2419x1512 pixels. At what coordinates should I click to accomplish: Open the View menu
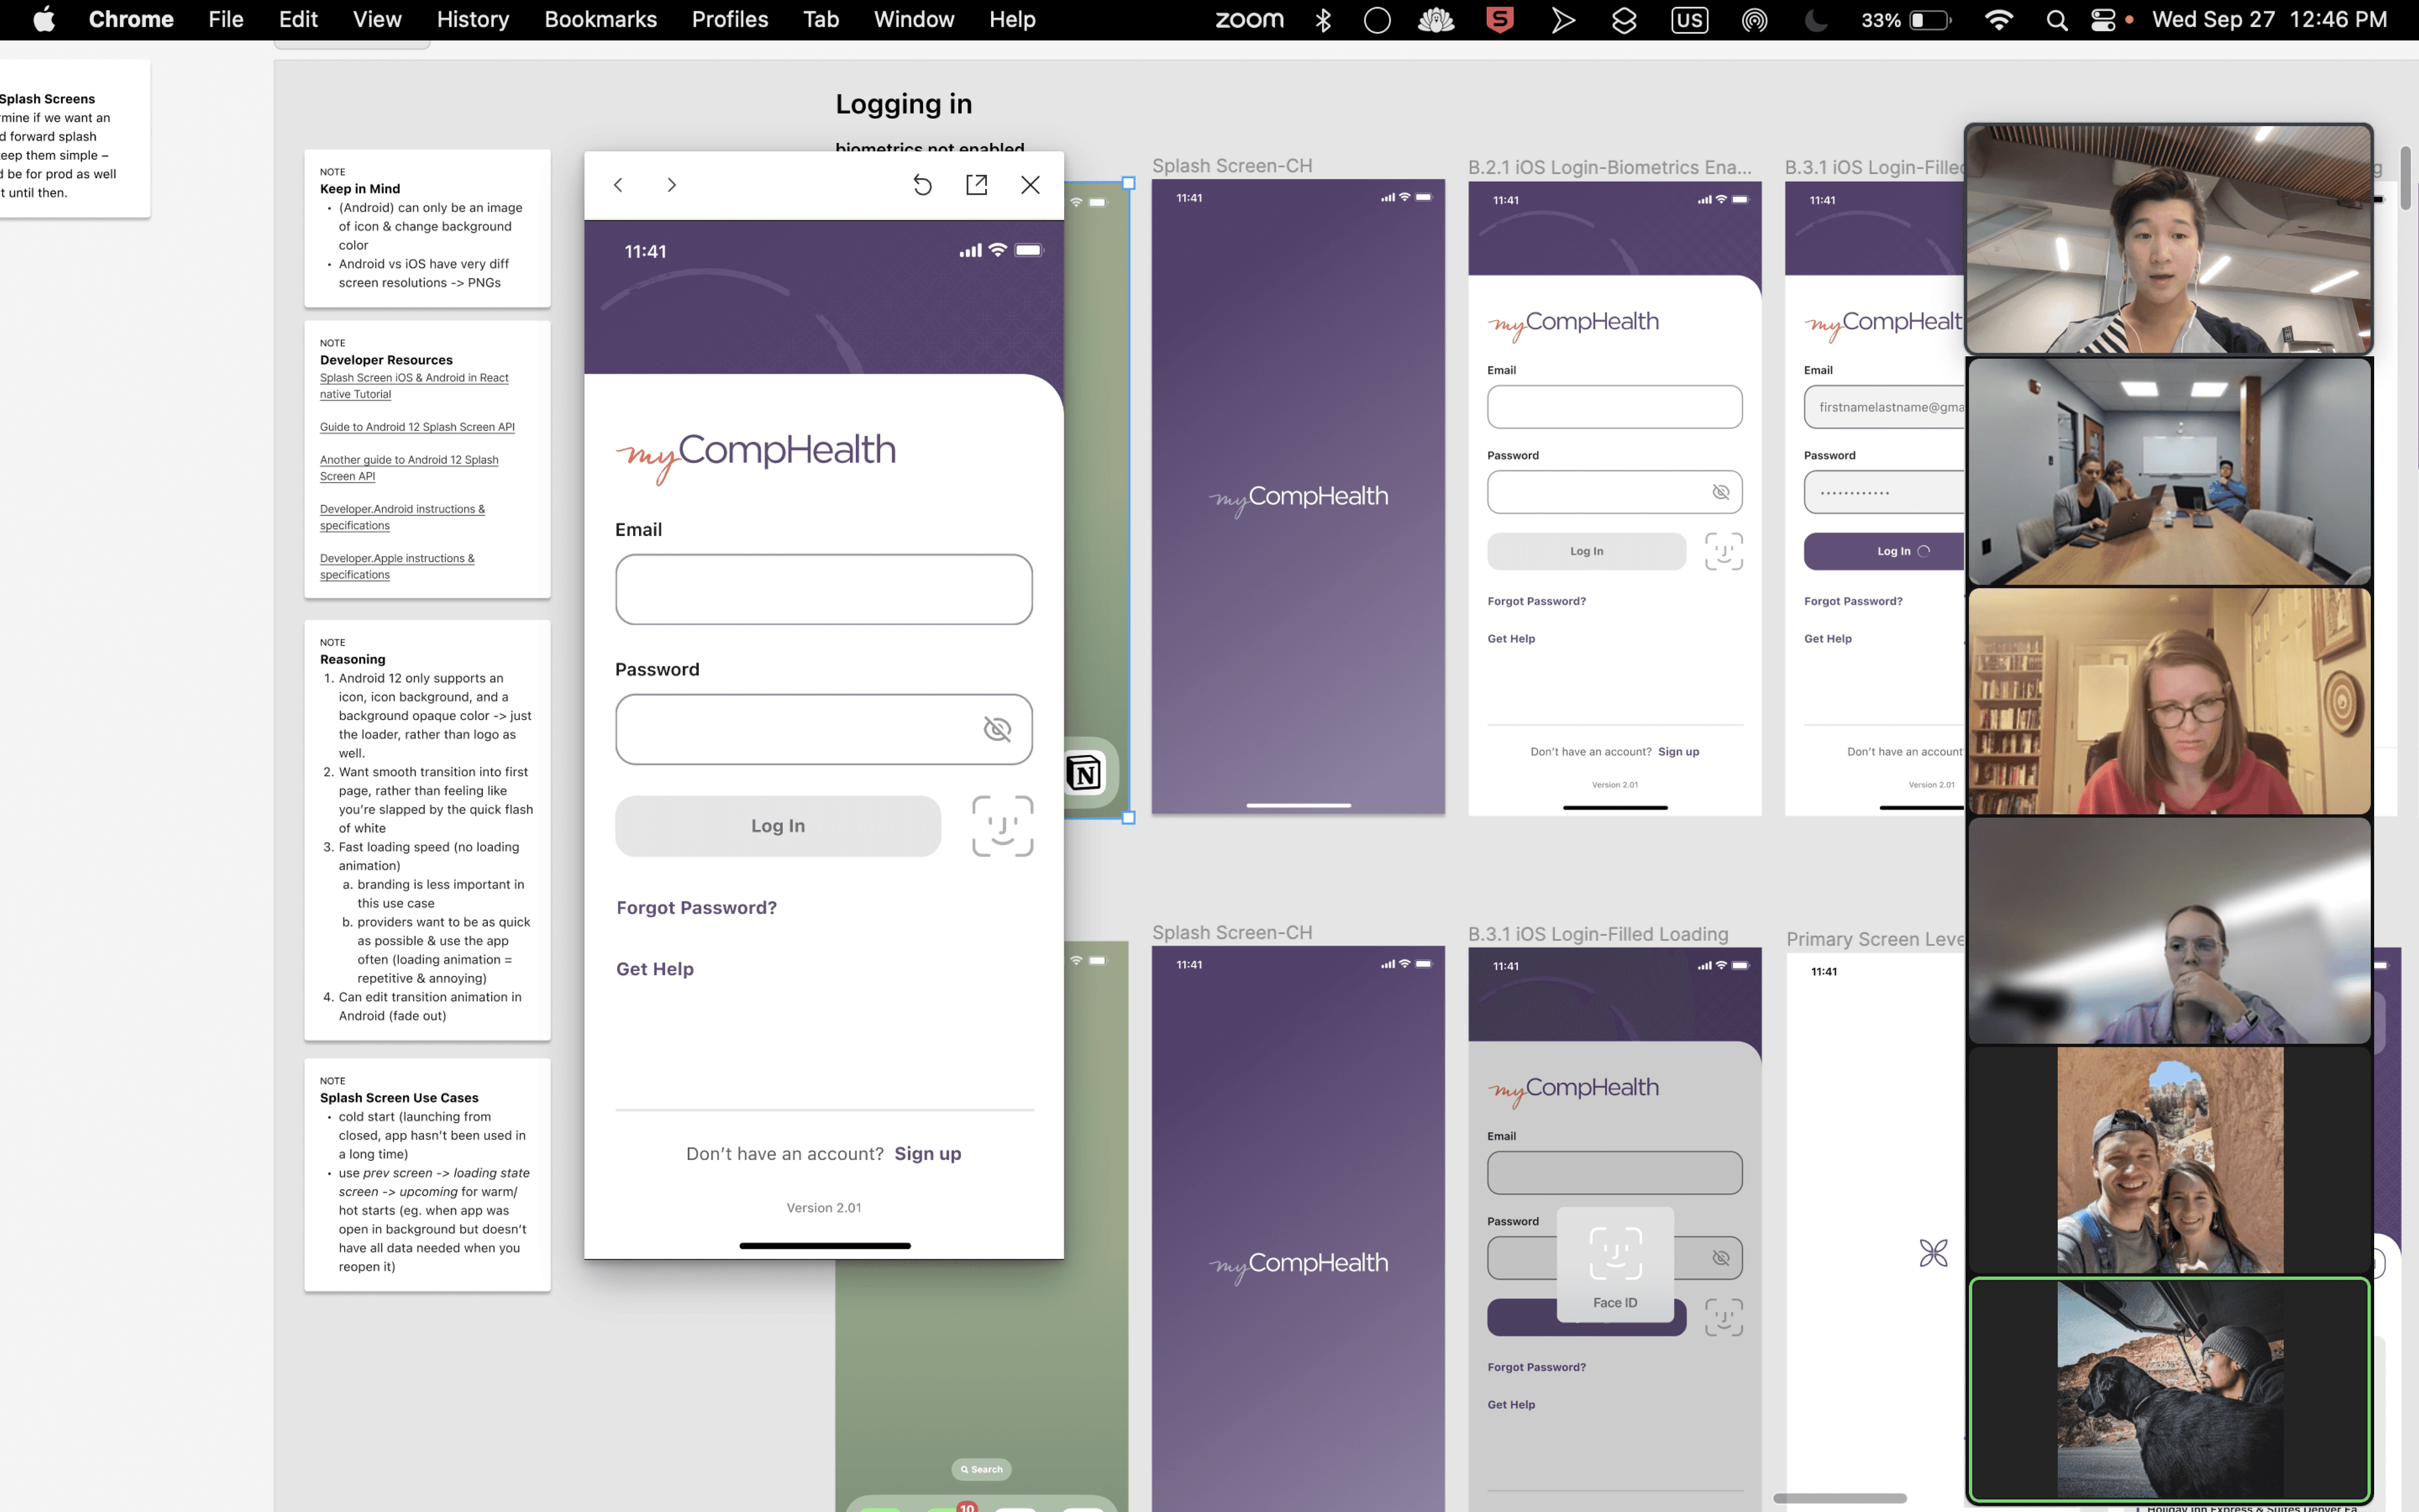click(377, 20)
